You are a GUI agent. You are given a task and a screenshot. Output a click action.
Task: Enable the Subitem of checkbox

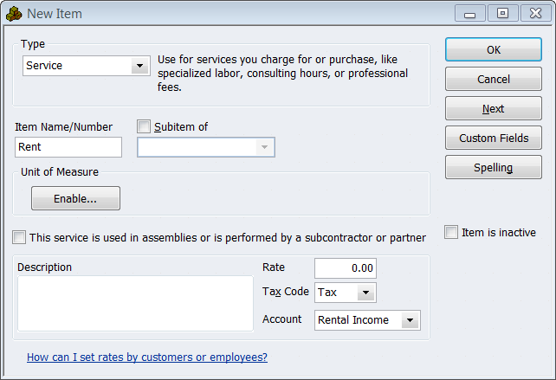pyautogui.click(x=144, y=126)
